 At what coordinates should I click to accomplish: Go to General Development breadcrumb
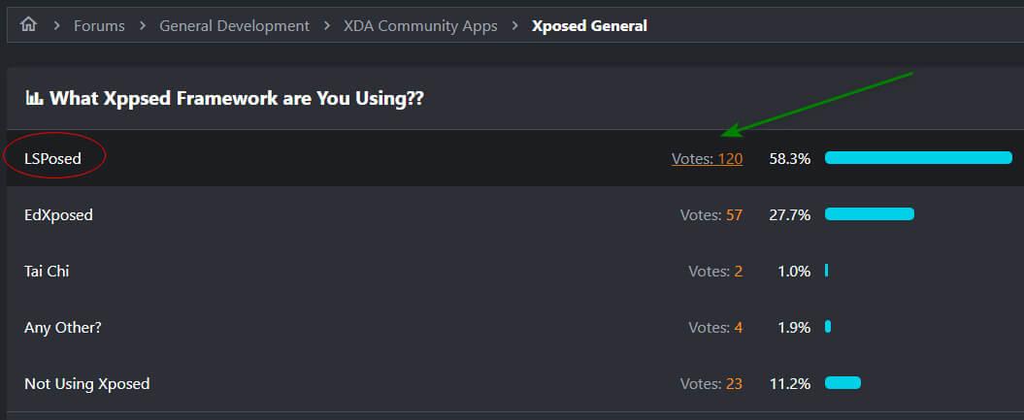[x=234, y=26]
